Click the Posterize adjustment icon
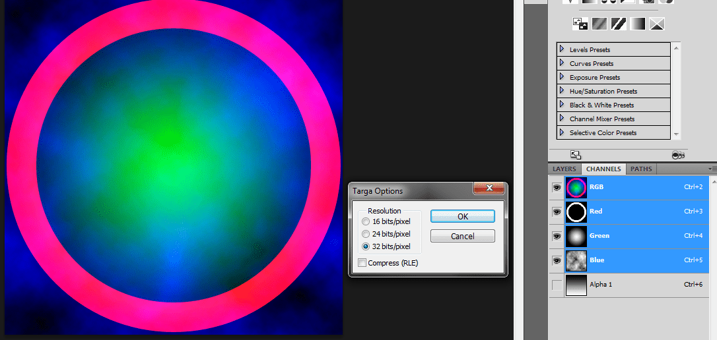The image size is (717, 340). (x=599, y=24)
